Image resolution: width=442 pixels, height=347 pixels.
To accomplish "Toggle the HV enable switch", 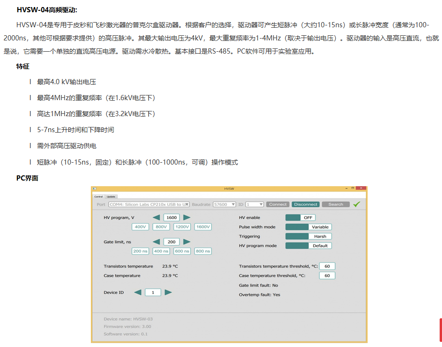I will pyautogui.click(x=300, y=218).
